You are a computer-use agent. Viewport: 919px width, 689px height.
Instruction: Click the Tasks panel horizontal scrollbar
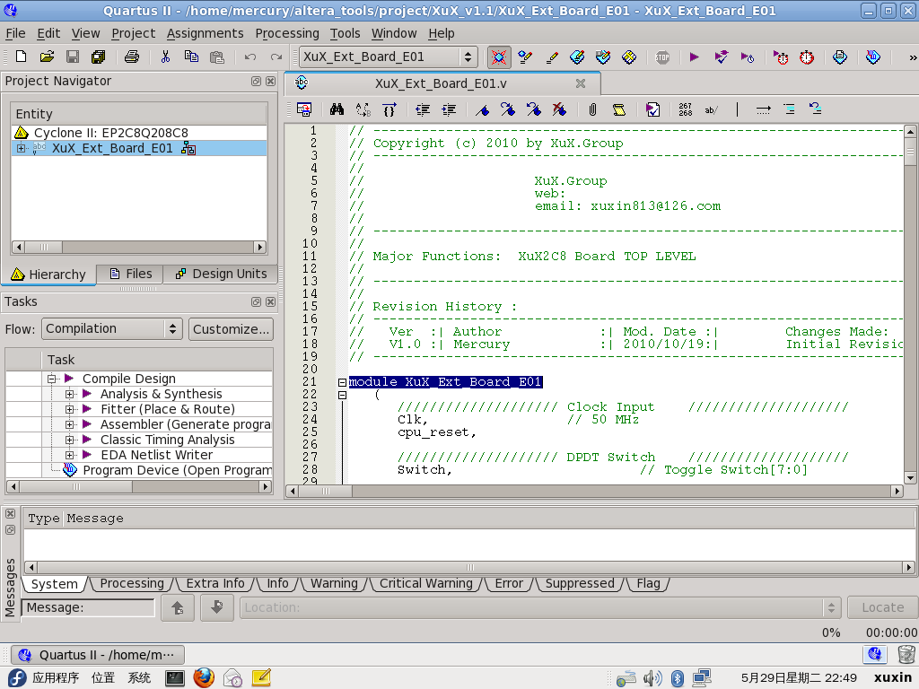[x=139, y=486]
